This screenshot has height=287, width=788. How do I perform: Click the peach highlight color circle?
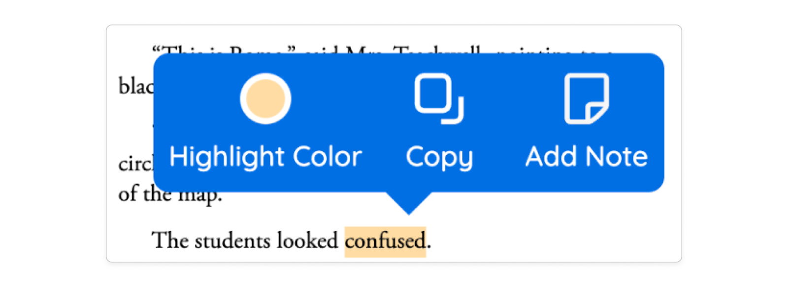pos(265,99)
